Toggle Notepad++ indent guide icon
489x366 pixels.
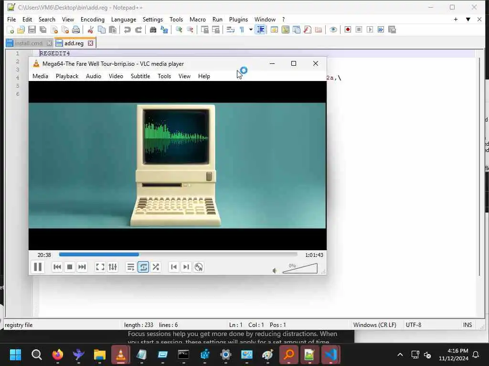click(x=260, y=30)
